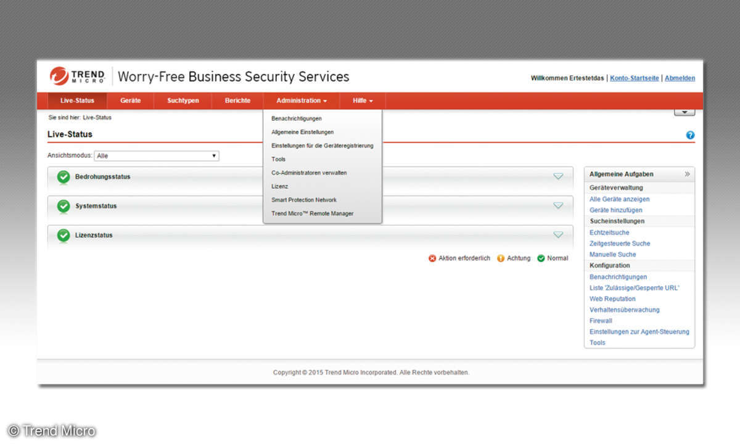This screenshot has height=444, width=740.
Task: Click the Trend Micro logo
Action: pos(78,76)
